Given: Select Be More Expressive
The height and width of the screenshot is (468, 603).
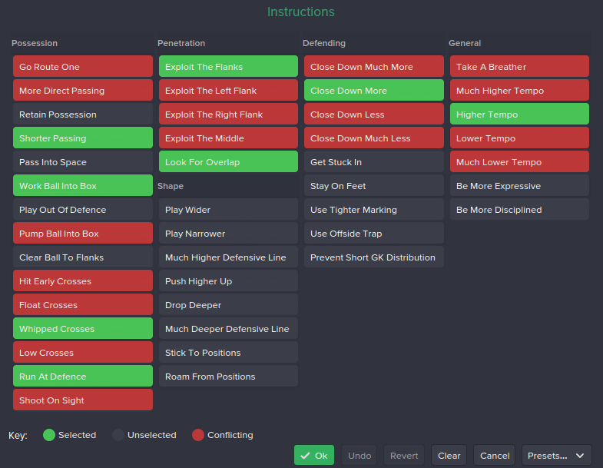Looking at the screenshot, I should click(519, 186).
